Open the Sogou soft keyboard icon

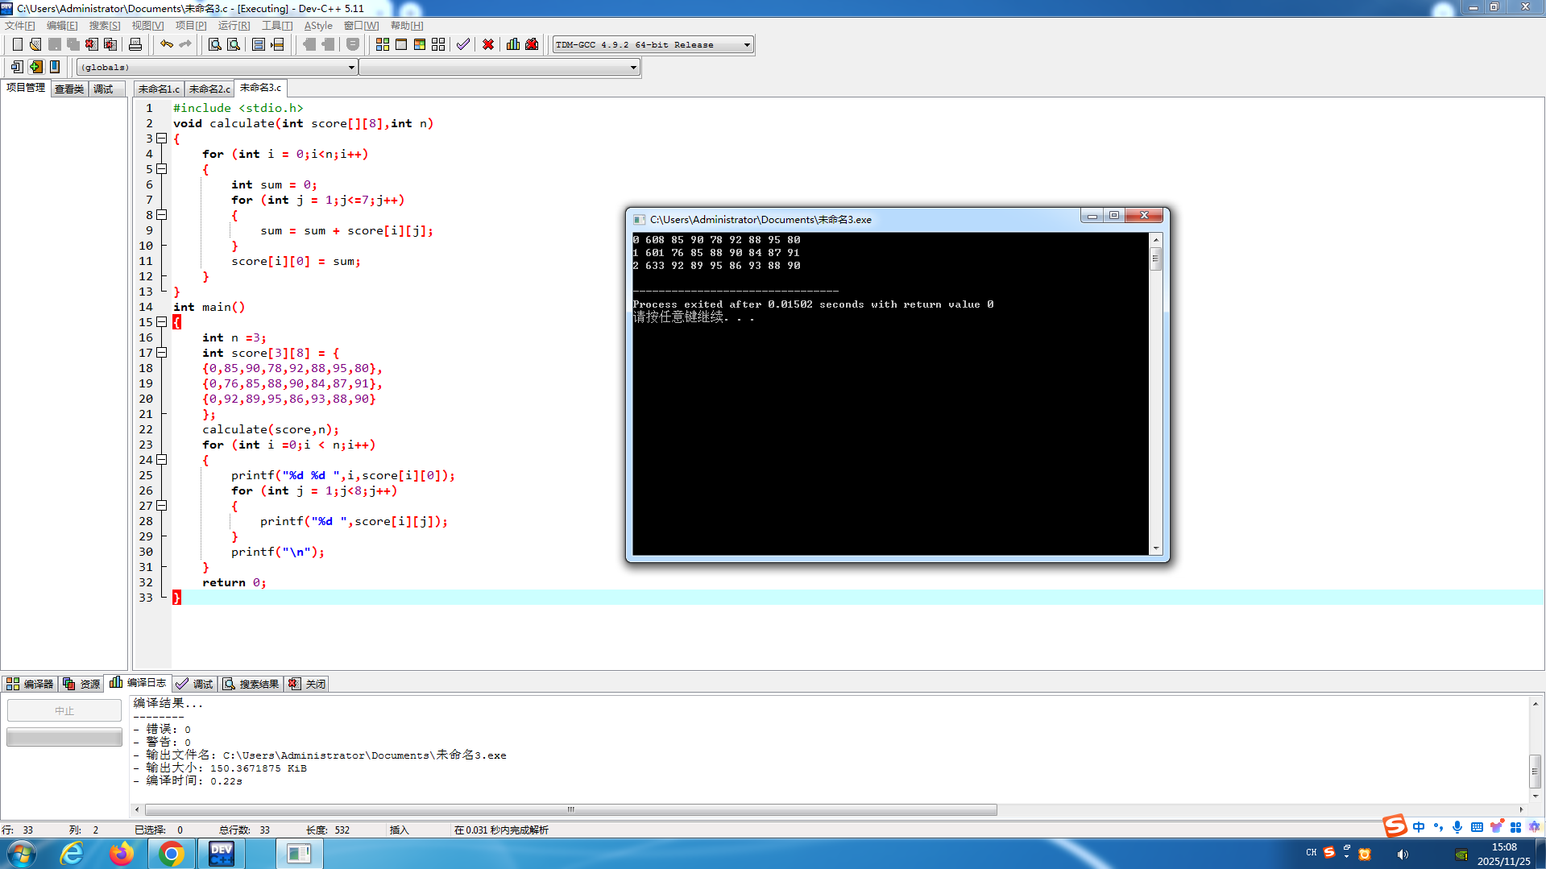pos(1477,827)
